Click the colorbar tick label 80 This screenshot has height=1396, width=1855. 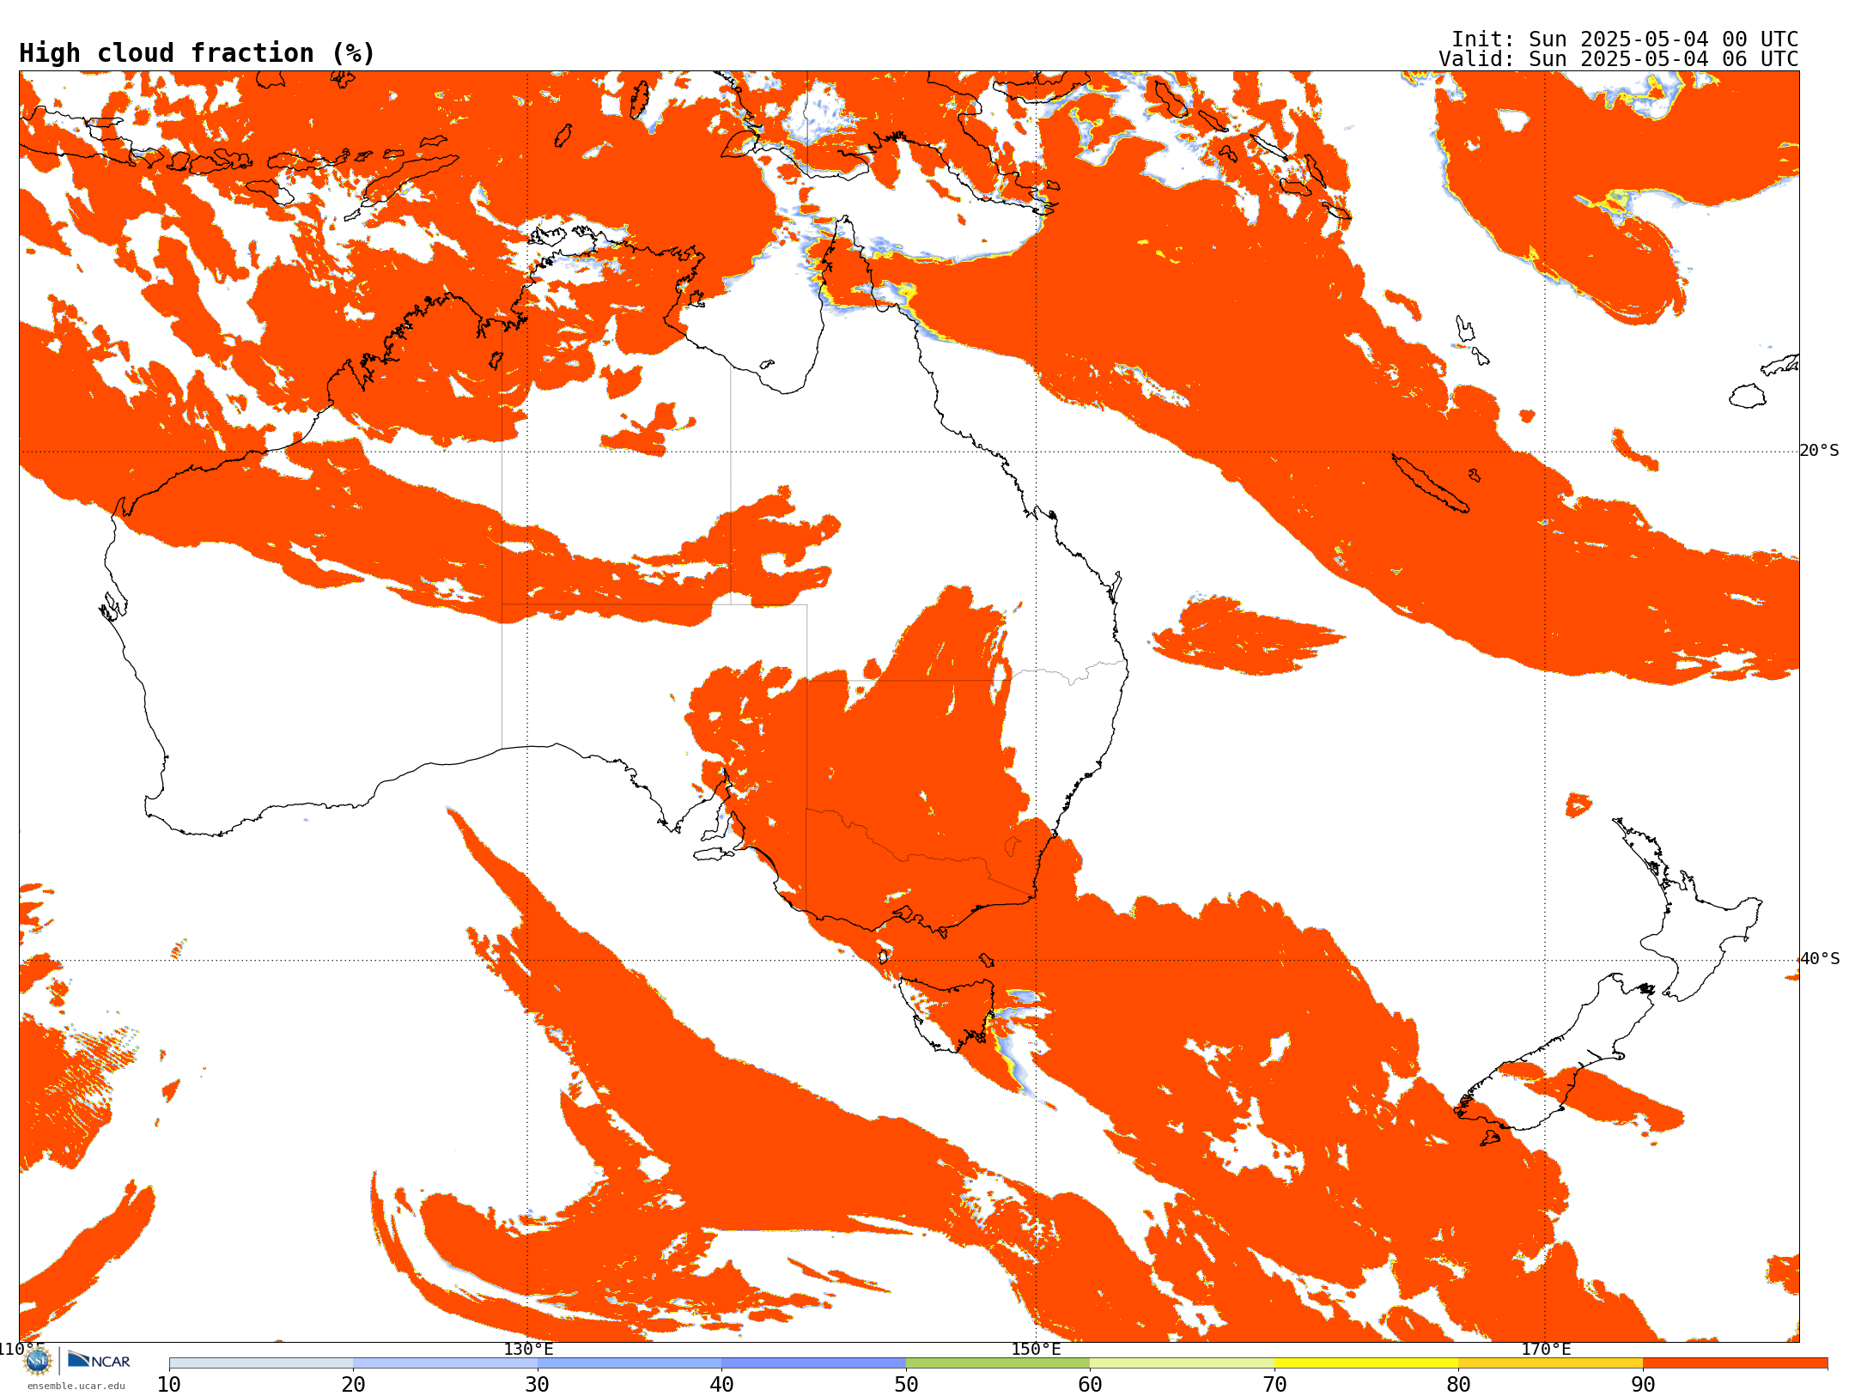pos(1458,1384)
